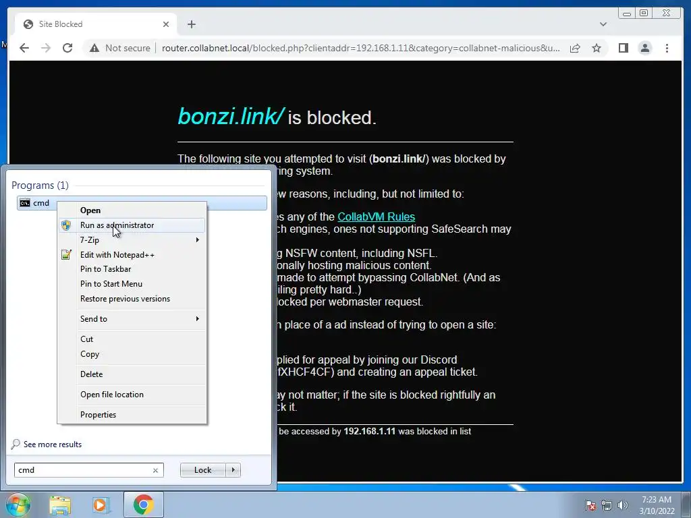Screen dimensions: 691x518
Task: Go forward in Chrome
Action: point(46,48)
